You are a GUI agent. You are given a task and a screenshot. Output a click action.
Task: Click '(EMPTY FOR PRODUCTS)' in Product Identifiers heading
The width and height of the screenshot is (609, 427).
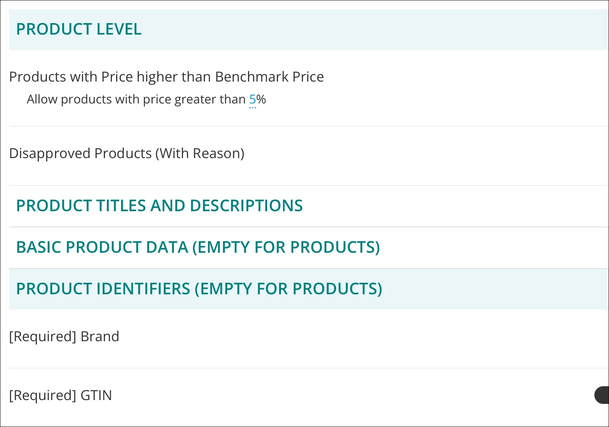[x=288, y=289]
